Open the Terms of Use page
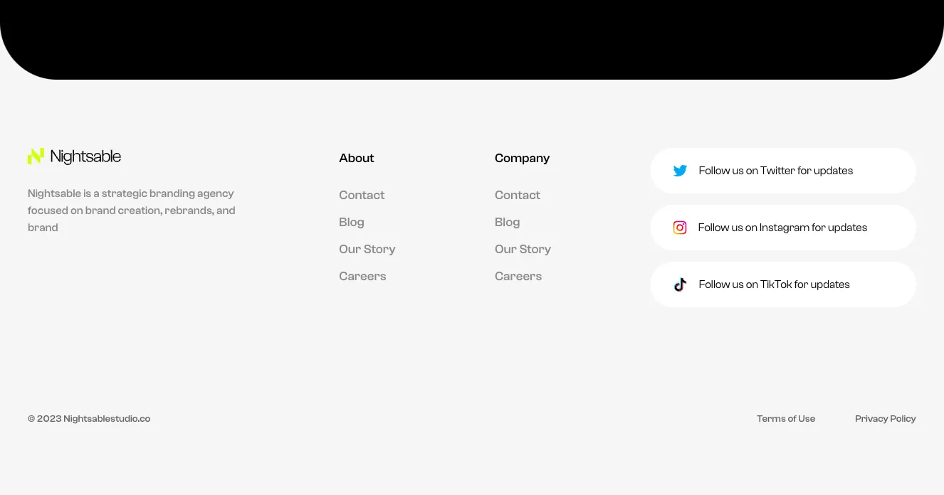 [786, 419]
